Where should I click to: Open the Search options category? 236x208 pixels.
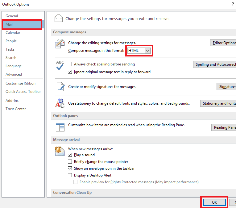click(23, 58)
